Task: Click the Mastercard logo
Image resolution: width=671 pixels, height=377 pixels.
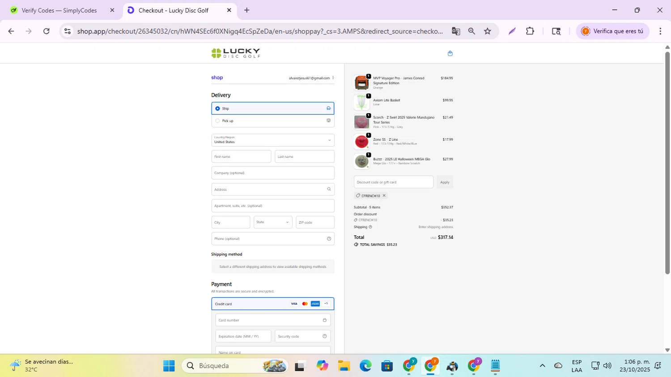Action: 305,304
